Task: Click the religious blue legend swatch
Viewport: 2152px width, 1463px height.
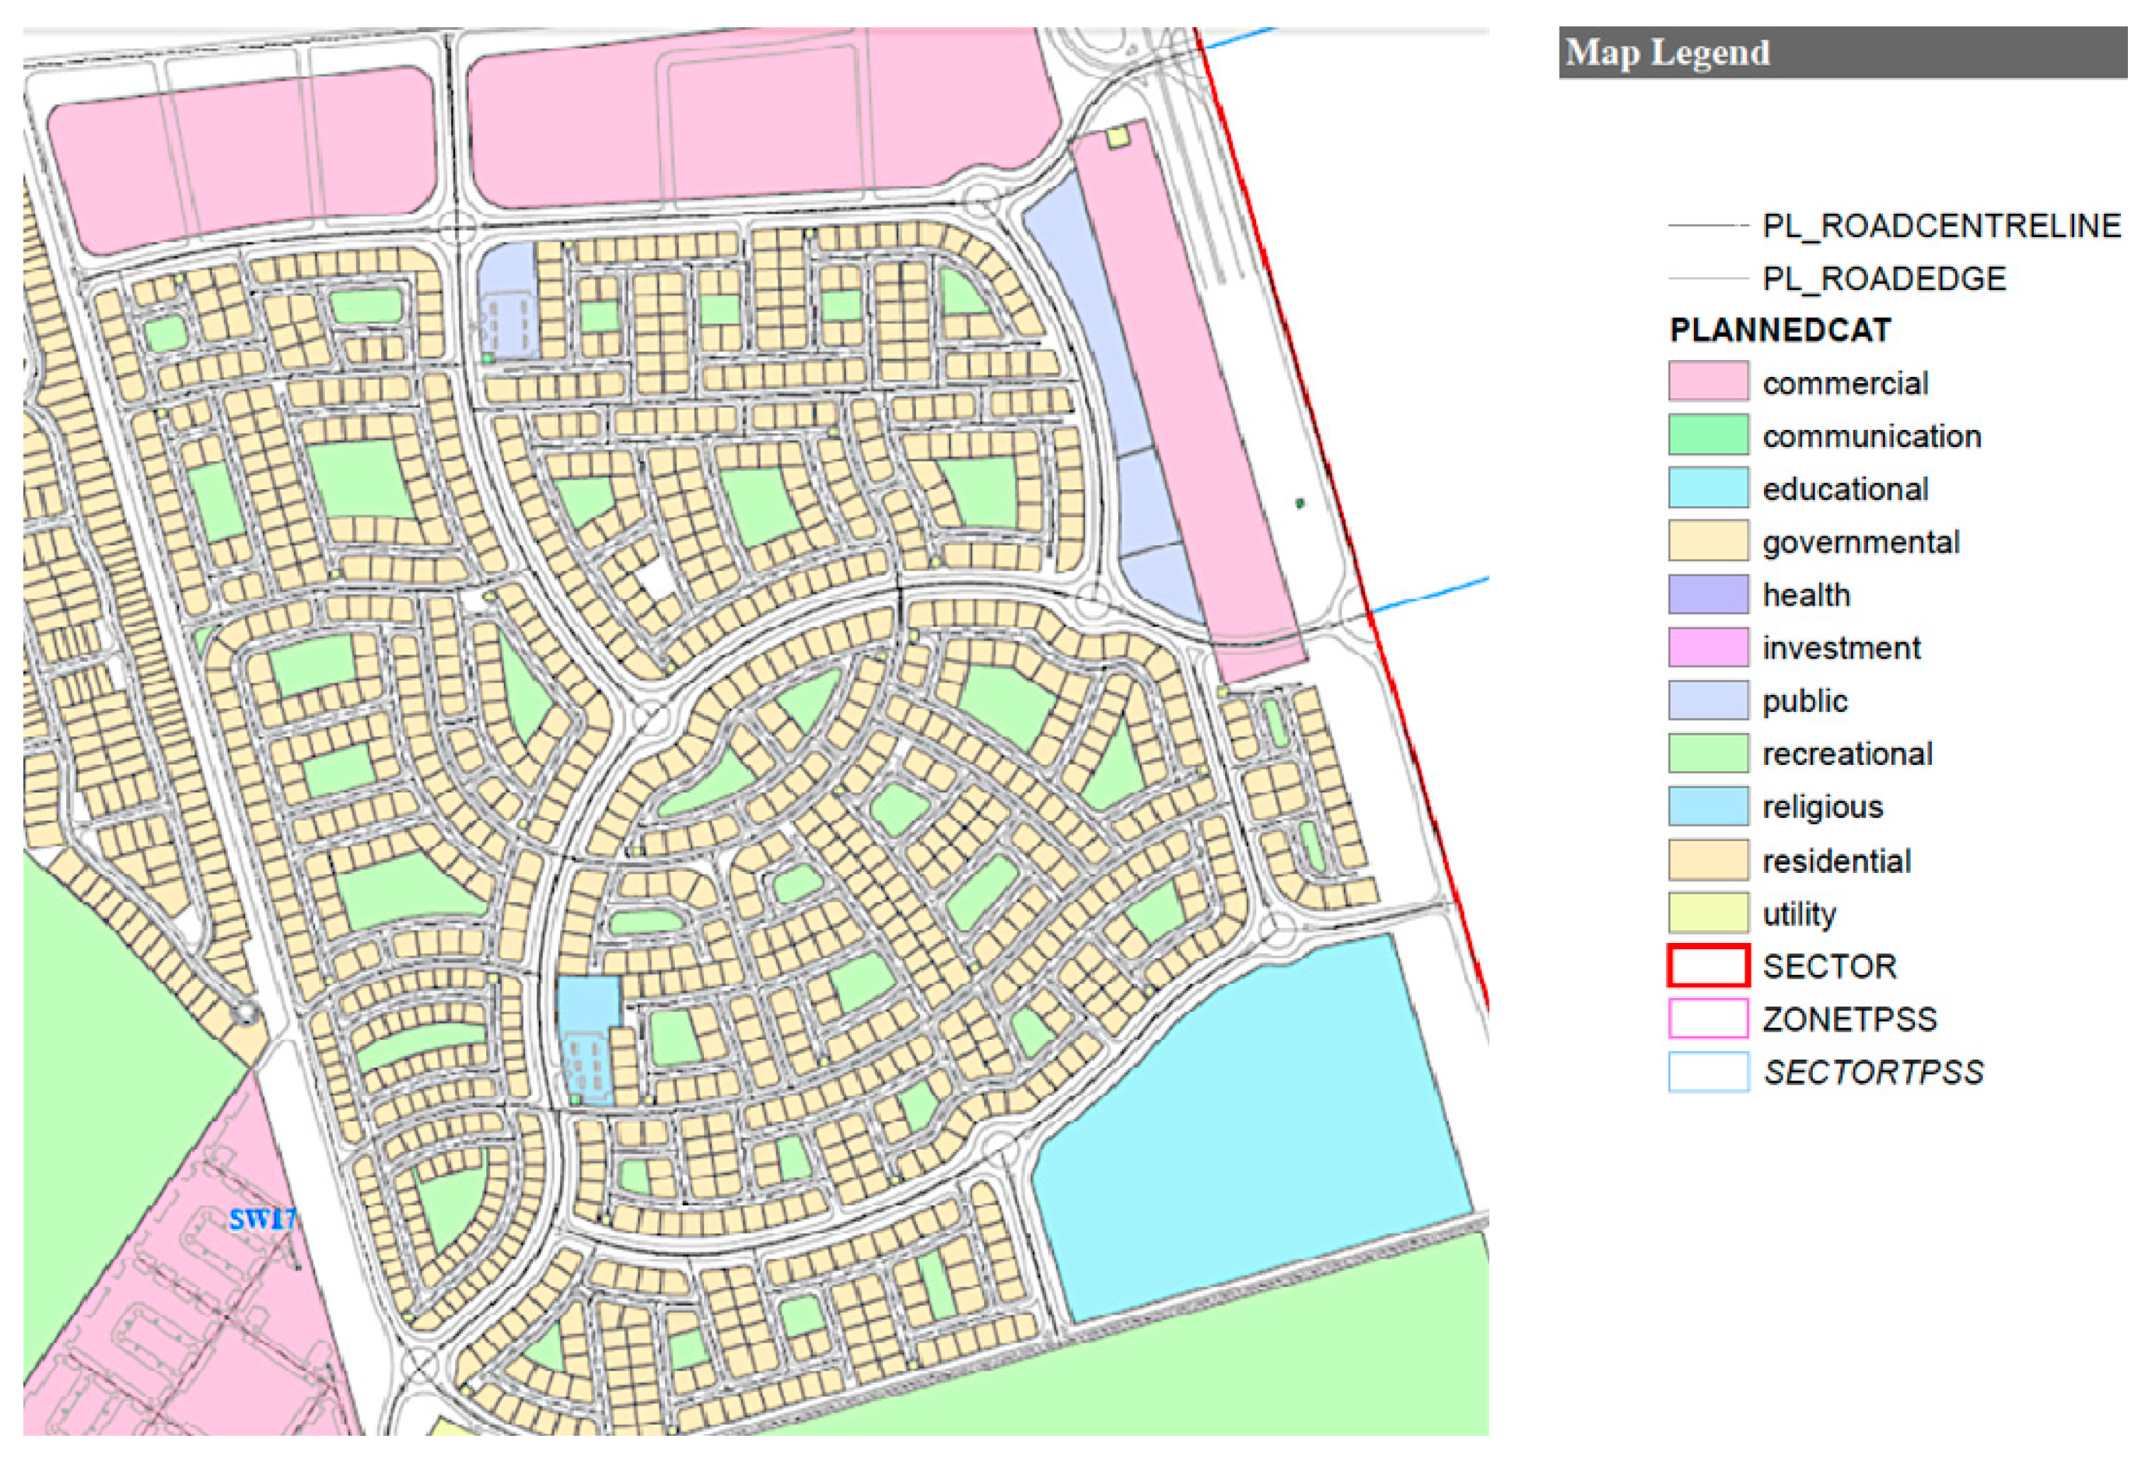Action: click(1708, 806)
